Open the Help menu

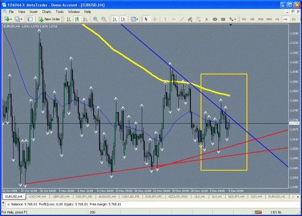87,12
